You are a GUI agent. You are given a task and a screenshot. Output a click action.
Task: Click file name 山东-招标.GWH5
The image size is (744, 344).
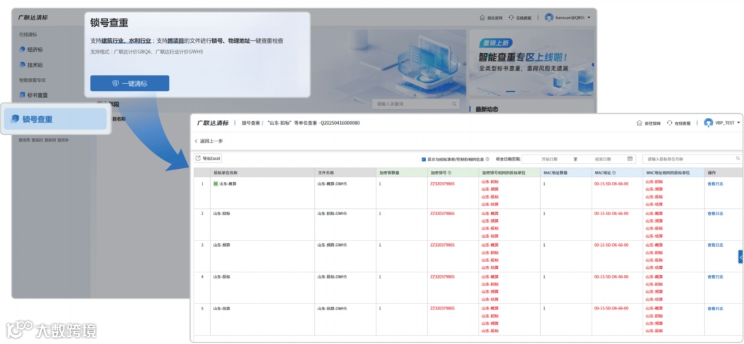tap(332, 214)
